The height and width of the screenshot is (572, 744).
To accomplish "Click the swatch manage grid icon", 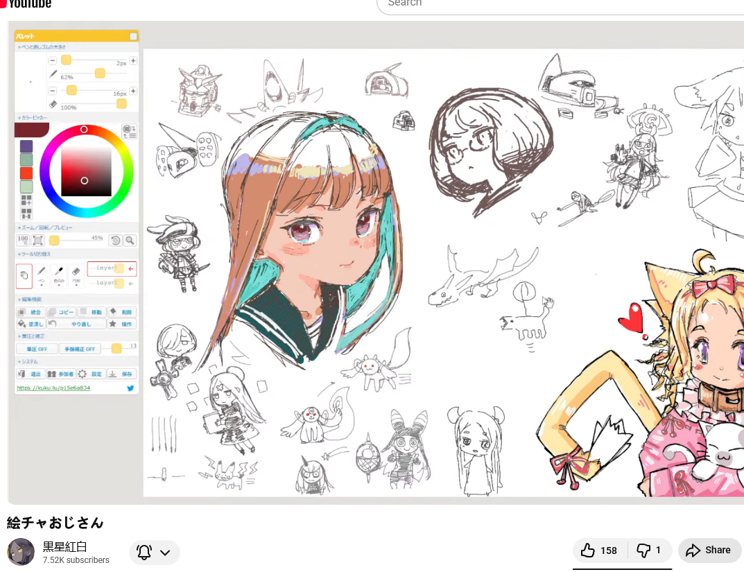I will click(x=26, y=213).
